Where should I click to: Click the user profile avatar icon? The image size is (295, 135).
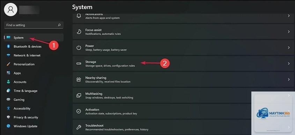coord(11,9)
